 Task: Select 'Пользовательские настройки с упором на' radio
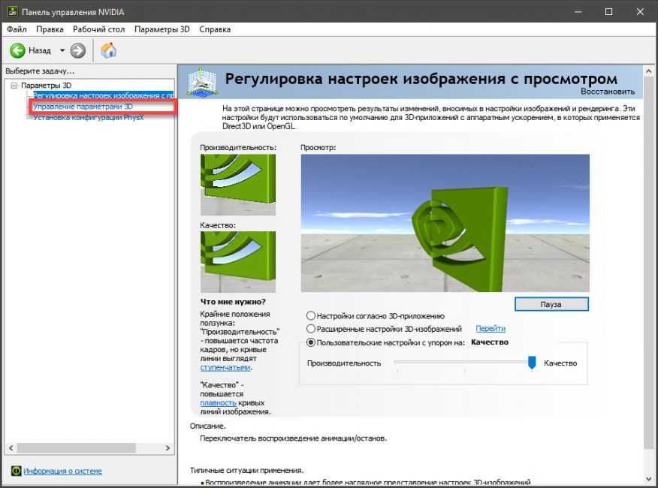pyautogui.click(x=311, y=342)
